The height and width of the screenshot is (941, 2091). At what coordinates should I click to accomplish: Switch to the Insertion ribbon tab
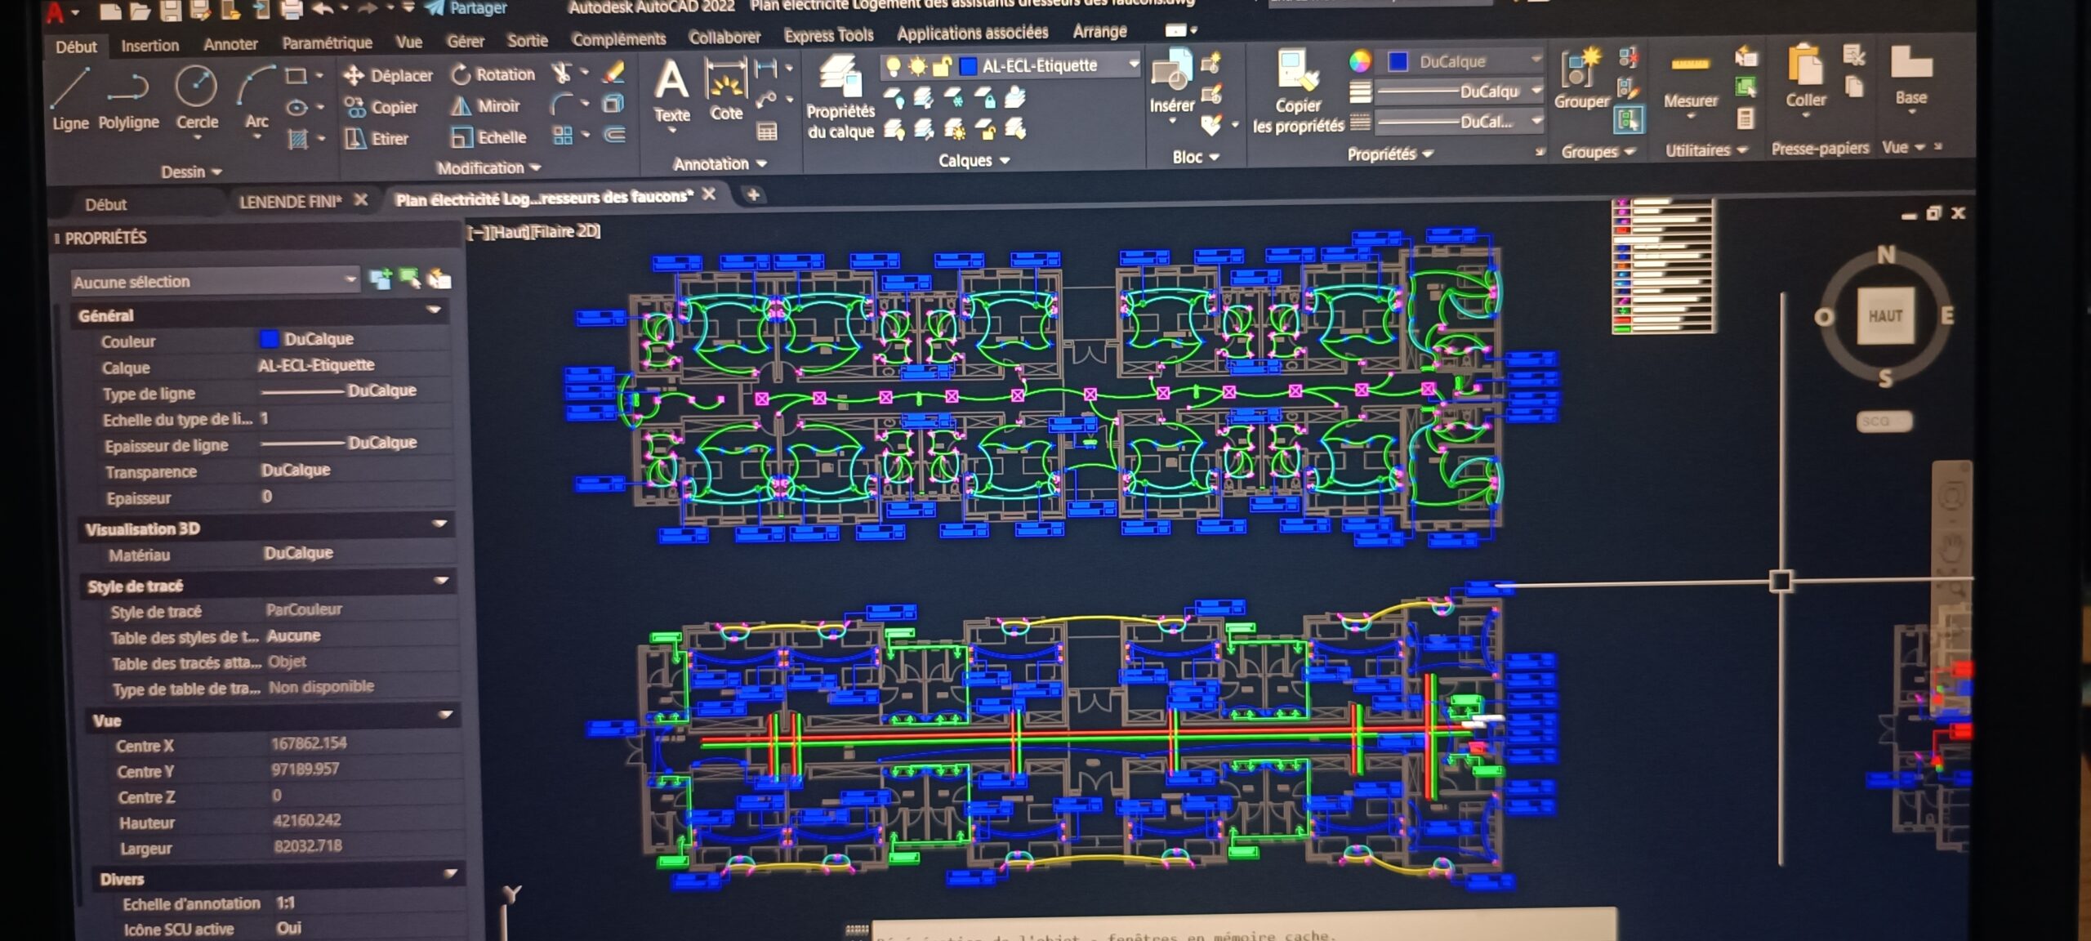[x=149, y=46]
